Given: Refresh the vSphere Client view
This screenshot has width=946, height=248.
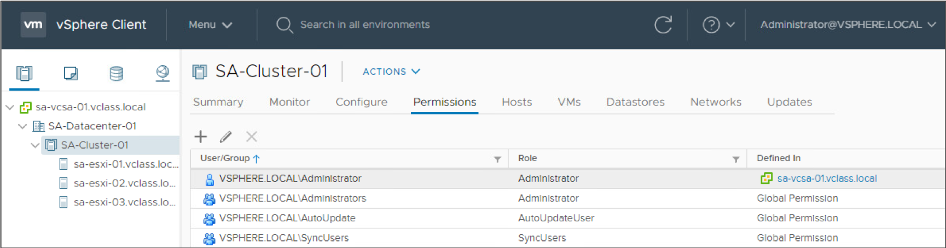Looking at the screenshot, I should tap(663, 25).
